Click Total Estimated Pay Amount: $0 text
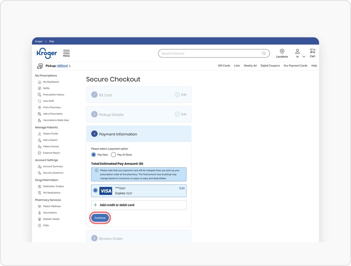This screenshot has height=266, width=351. pyautogui.click(x=117, y=164)
